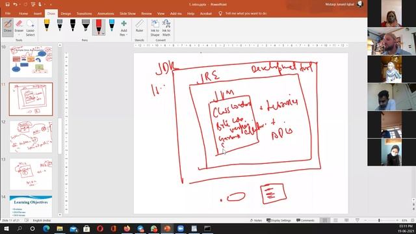Switch to the Home tab

pyautogui.click(x=23, y=13)
